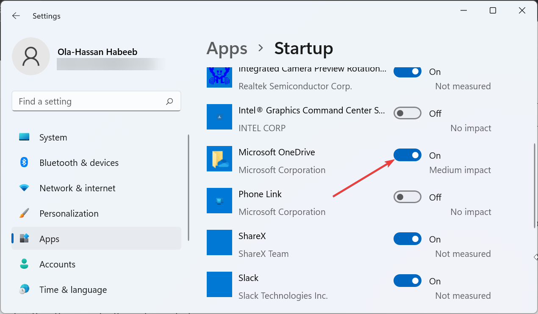This screenshot has width=538, height=314.
Task: Click the Intel Graphics Command Center icon
Action: tap(219, 117)
